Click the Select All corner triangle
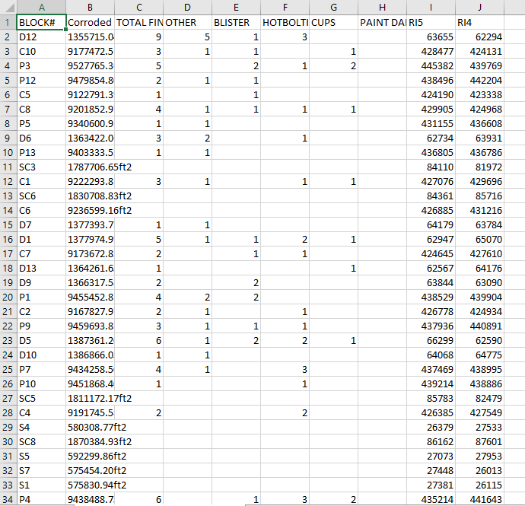Viewport: 525px width, 506px height. click(x=8, y=7)
